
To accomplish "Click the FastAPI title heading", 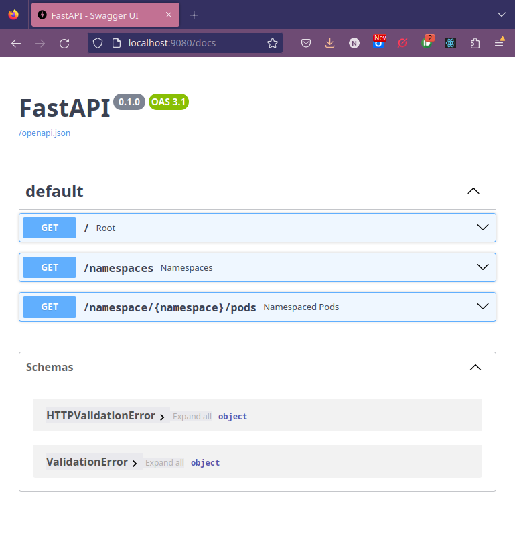I will [65, 108].
